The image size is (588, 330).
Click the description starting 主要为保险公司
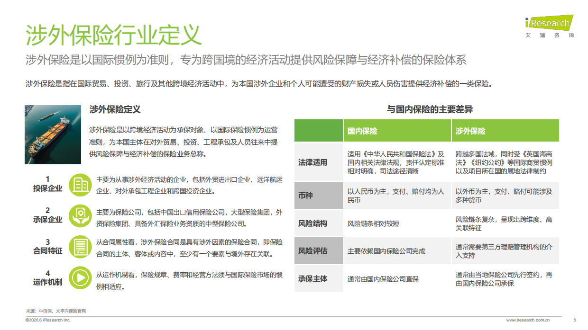tap(189, 217)
